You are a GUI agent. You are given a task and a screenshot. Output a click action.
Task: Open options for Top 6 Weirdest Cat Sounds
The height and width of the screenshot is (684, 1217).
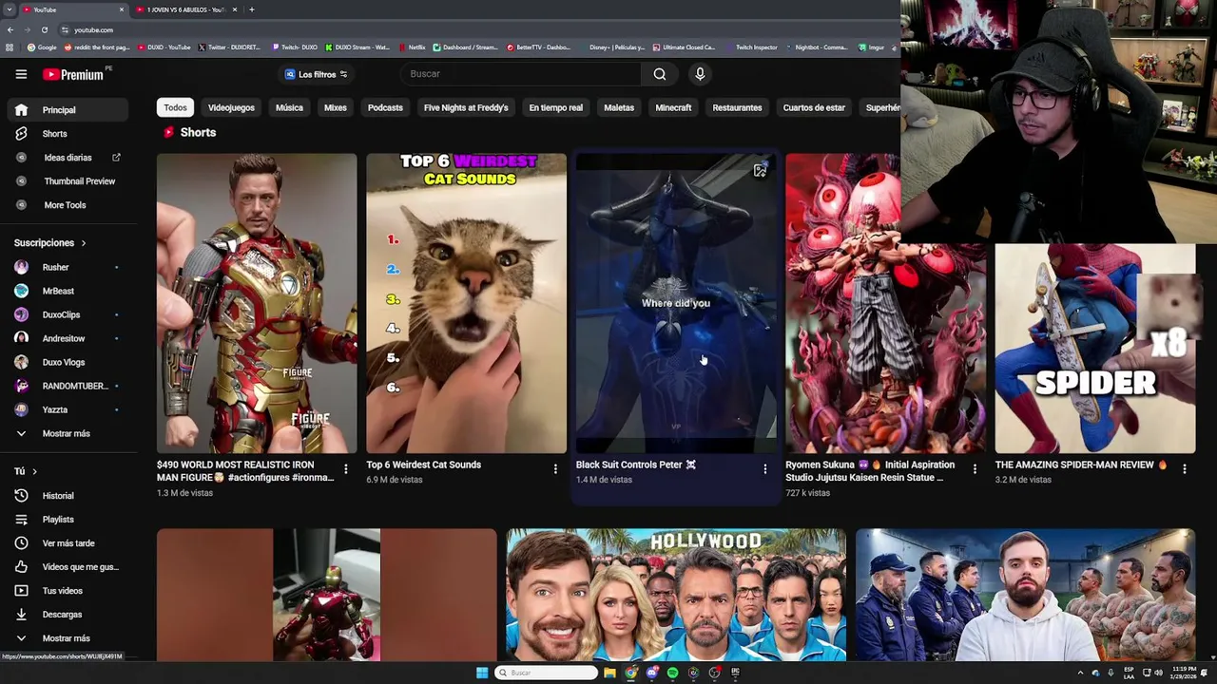click(555, 468)
